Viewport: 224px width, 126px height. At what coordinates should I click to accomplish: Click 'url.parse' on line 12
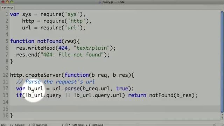click(x=66, y=89)
